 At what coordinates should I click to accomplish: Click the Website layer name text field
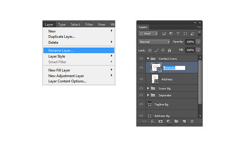click(174, 68)
